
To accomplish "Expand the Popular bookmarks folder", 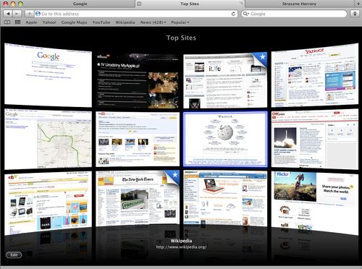I will [x=180, y=22].
